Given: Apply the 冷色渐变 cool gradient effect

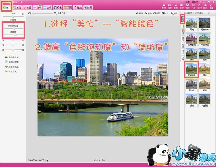Looking at the screenshot, I should (x=205, y=39).
